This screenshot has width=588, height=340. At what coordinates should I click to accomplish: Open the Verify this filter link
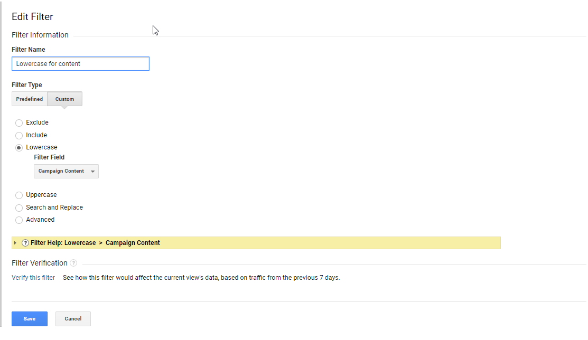(33, 277)
